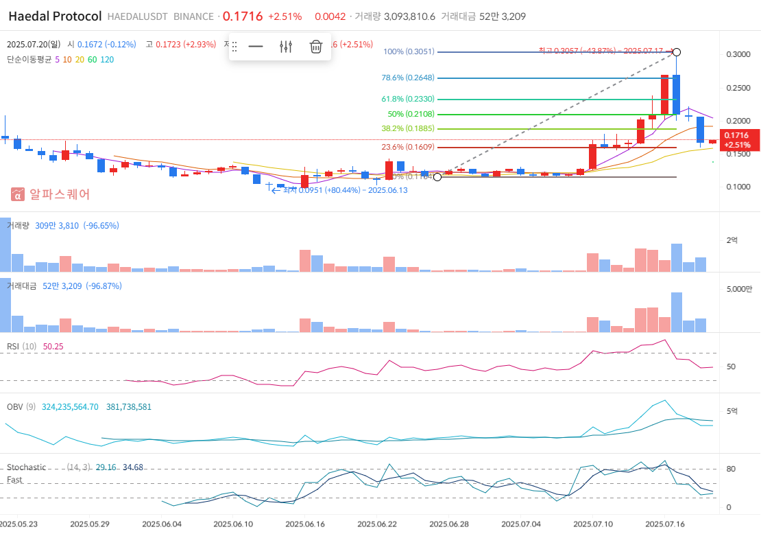Click the Haedal Protocol title
761x534 pixels.
coord(55,16)
